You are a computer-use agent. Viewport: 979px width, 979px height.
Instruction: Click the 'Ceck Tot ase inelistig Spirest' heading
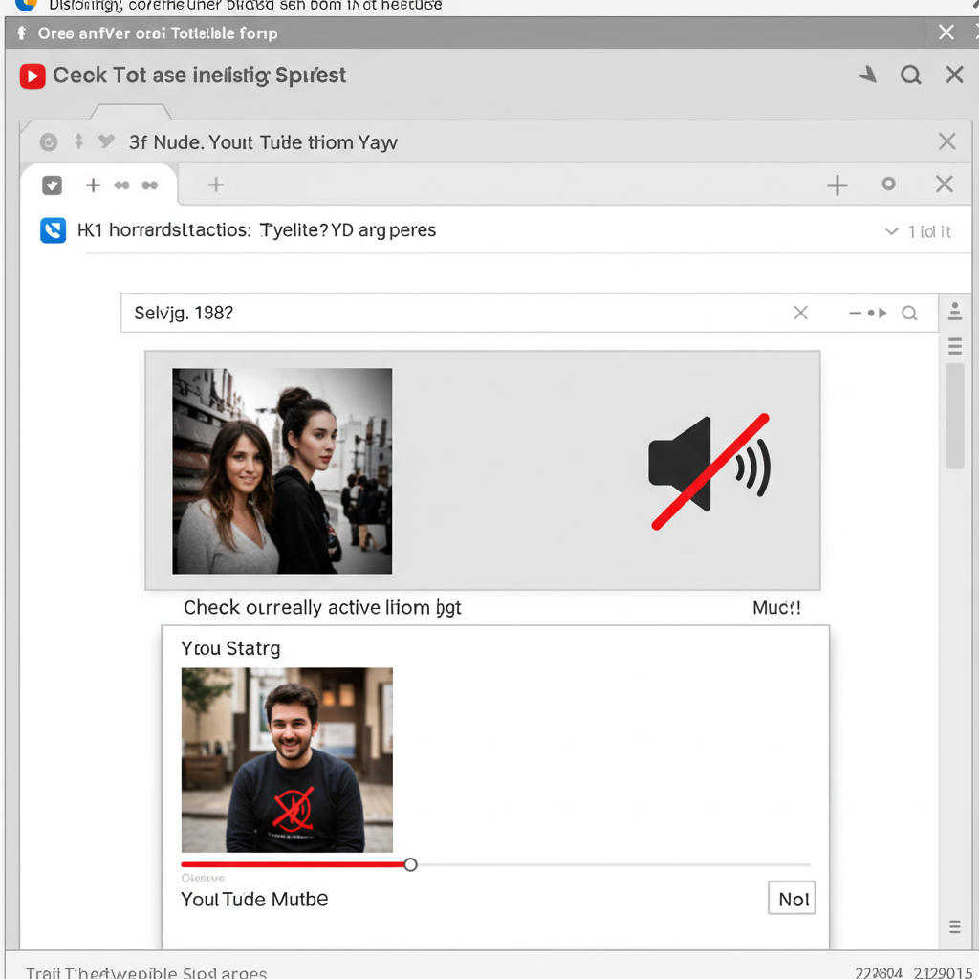click(199, 76)
